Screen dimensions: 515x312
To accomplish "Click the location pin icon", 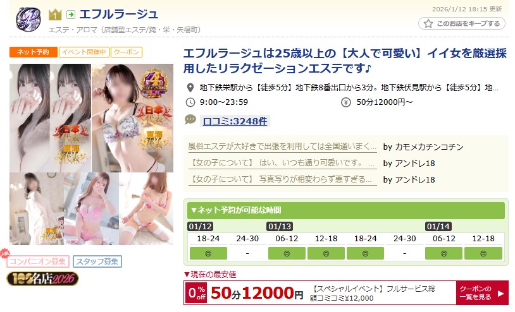I will (190, 88).
